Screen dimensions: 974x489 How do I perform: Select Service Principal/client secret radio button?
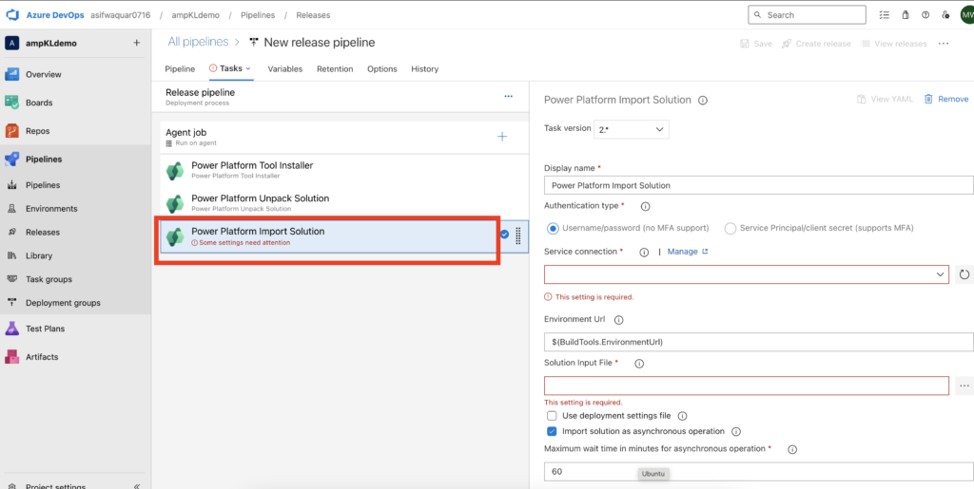(730, 228)
